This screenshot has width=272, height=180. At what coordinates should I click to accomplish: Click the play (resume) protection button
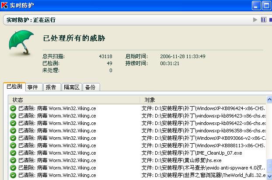click(255, 20)
